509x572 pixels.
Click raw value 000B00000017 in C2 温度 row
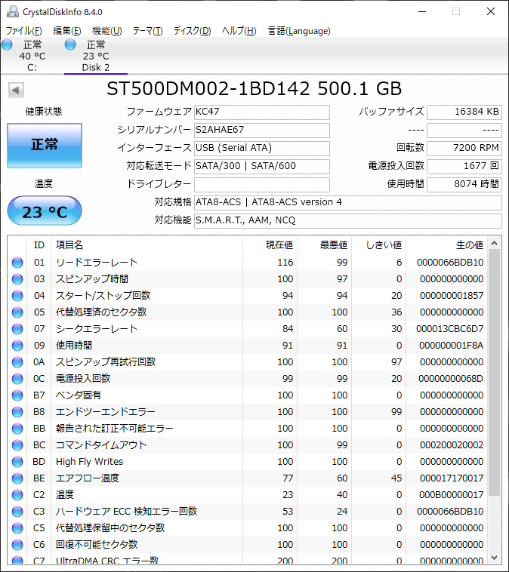click(x=451, y=495)
